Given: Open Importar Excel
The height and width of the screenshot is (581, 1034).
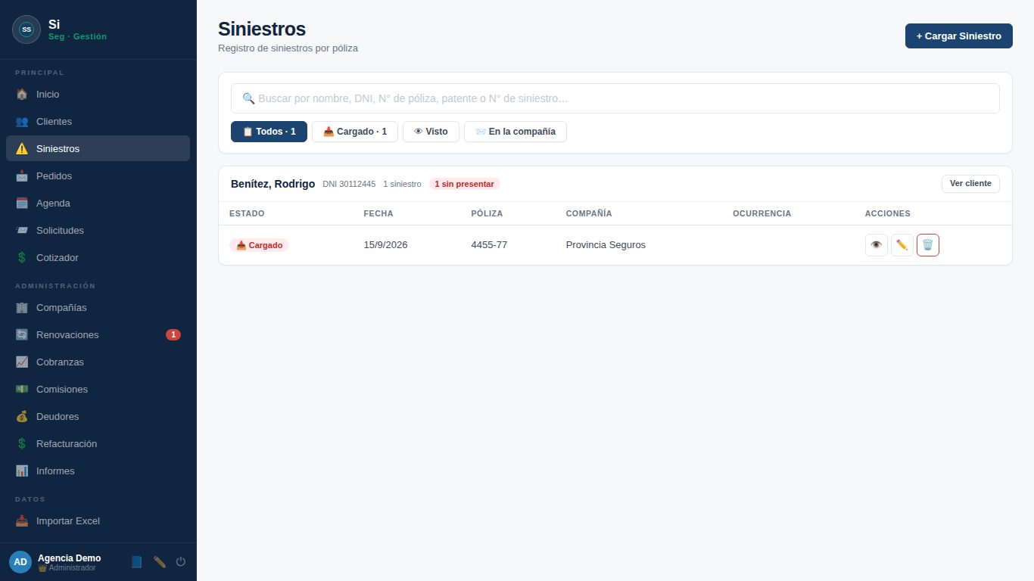Looking at the screenshot, I should [x=98, y=521].
